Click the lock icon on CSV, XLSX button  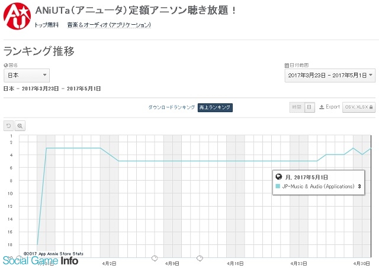371,107
